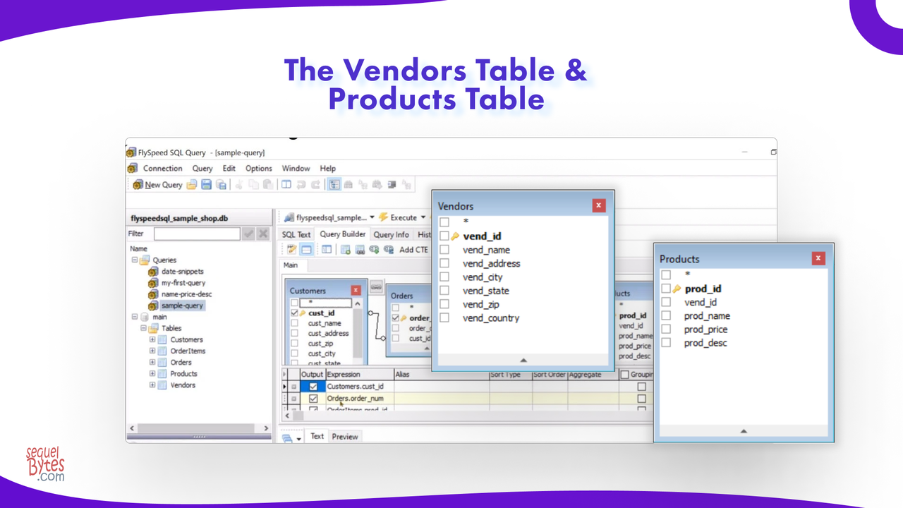Image resolution: width=903 pixels, height=508 pixels.
Task: Expand the Orders table node in the tree
Action: coord(152,363)
